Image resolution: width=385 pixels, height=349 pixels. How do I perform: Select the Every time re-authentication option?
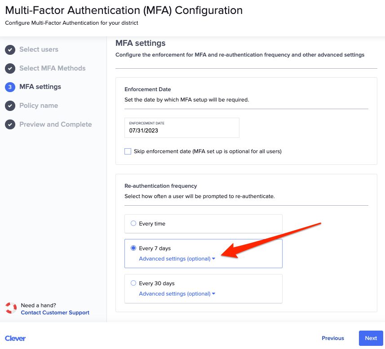[x=133, y=223]
